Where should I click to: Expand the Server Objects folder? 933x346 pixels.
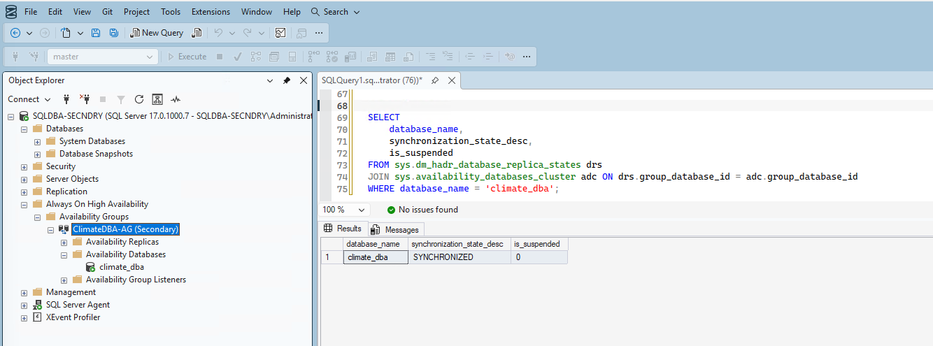pos(24,179)
